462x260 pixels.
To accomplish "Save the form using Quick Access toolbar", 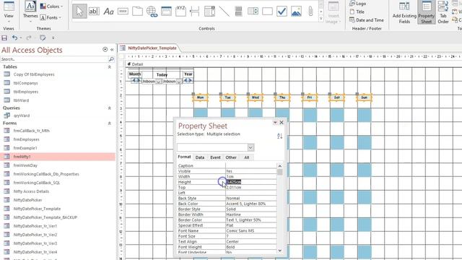I will [4, 38].
